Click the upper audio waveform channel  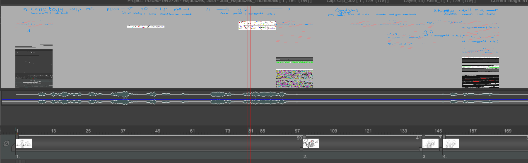tap(265, 94)
